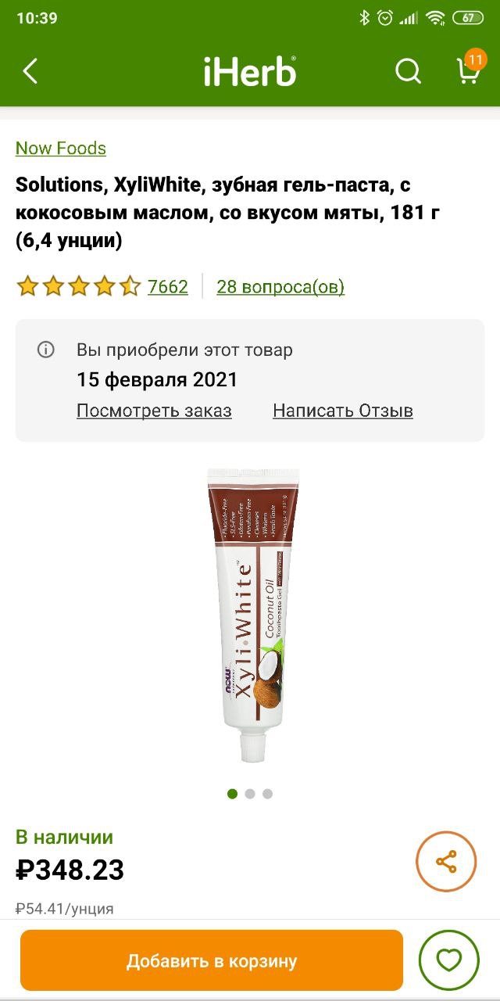Switch to second product image dot
Viewport: 500px width, 1001px height.
[x=250, y=794]
